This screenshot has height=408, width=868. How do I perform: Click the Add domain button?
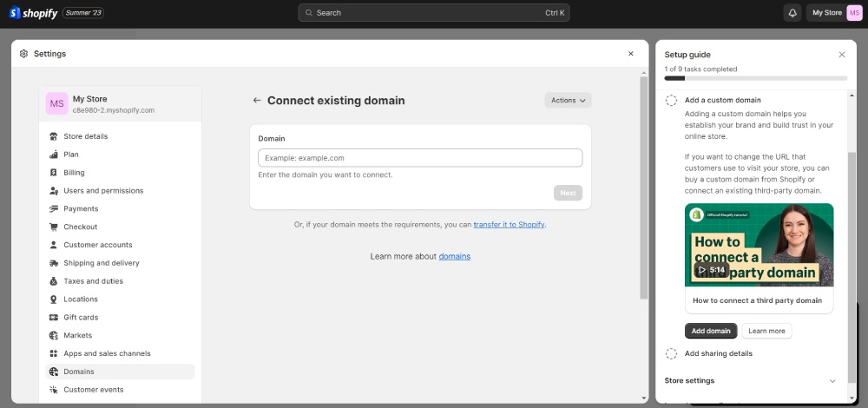pos(711,331)
